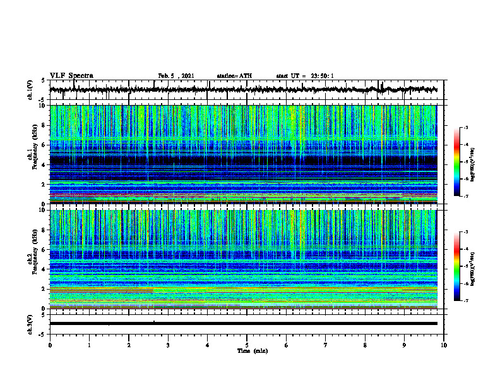Click the ch.1 spectrogram color scale bar
The image size is (500, 387).
(457, 162)
